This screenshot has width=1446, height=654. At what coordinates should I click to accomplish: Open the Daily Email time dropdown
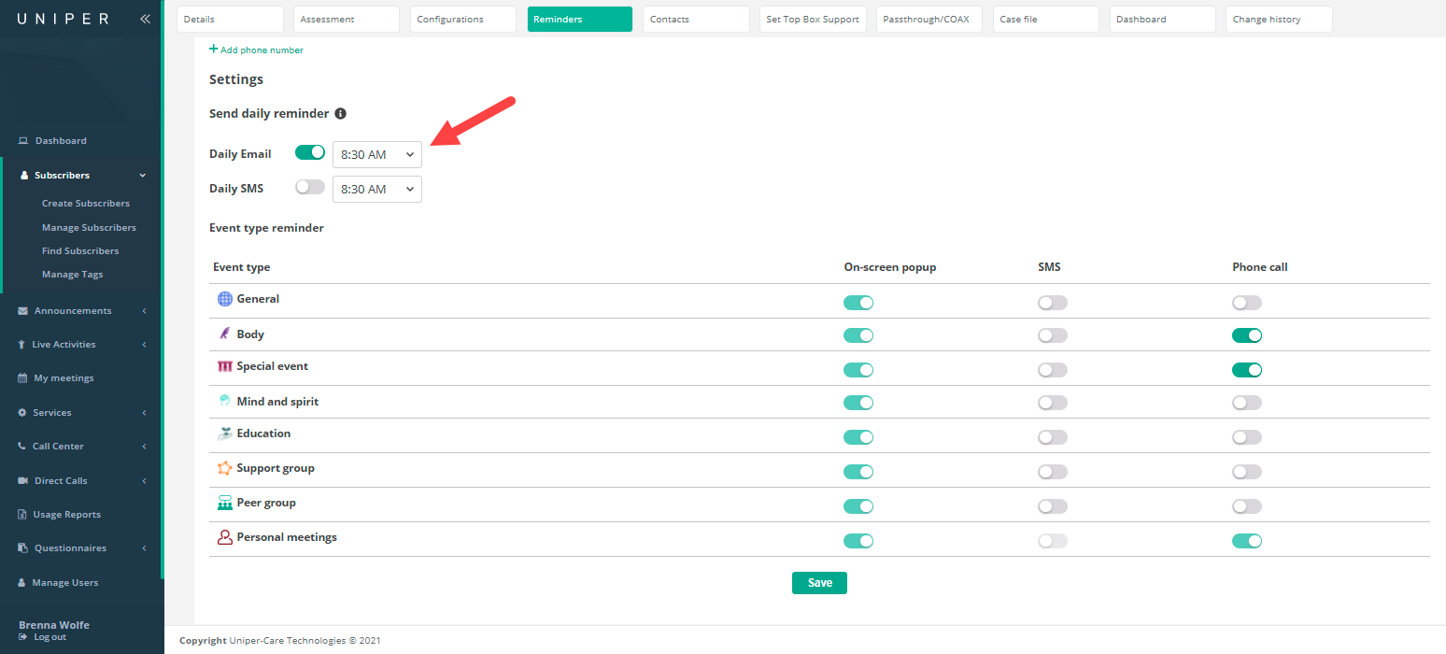pos(377,155)
